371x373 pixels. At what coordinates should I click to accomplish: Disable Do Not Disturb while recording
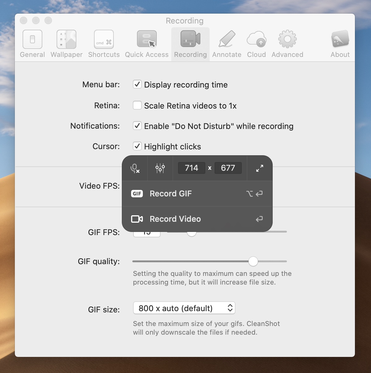click(137, 126)
